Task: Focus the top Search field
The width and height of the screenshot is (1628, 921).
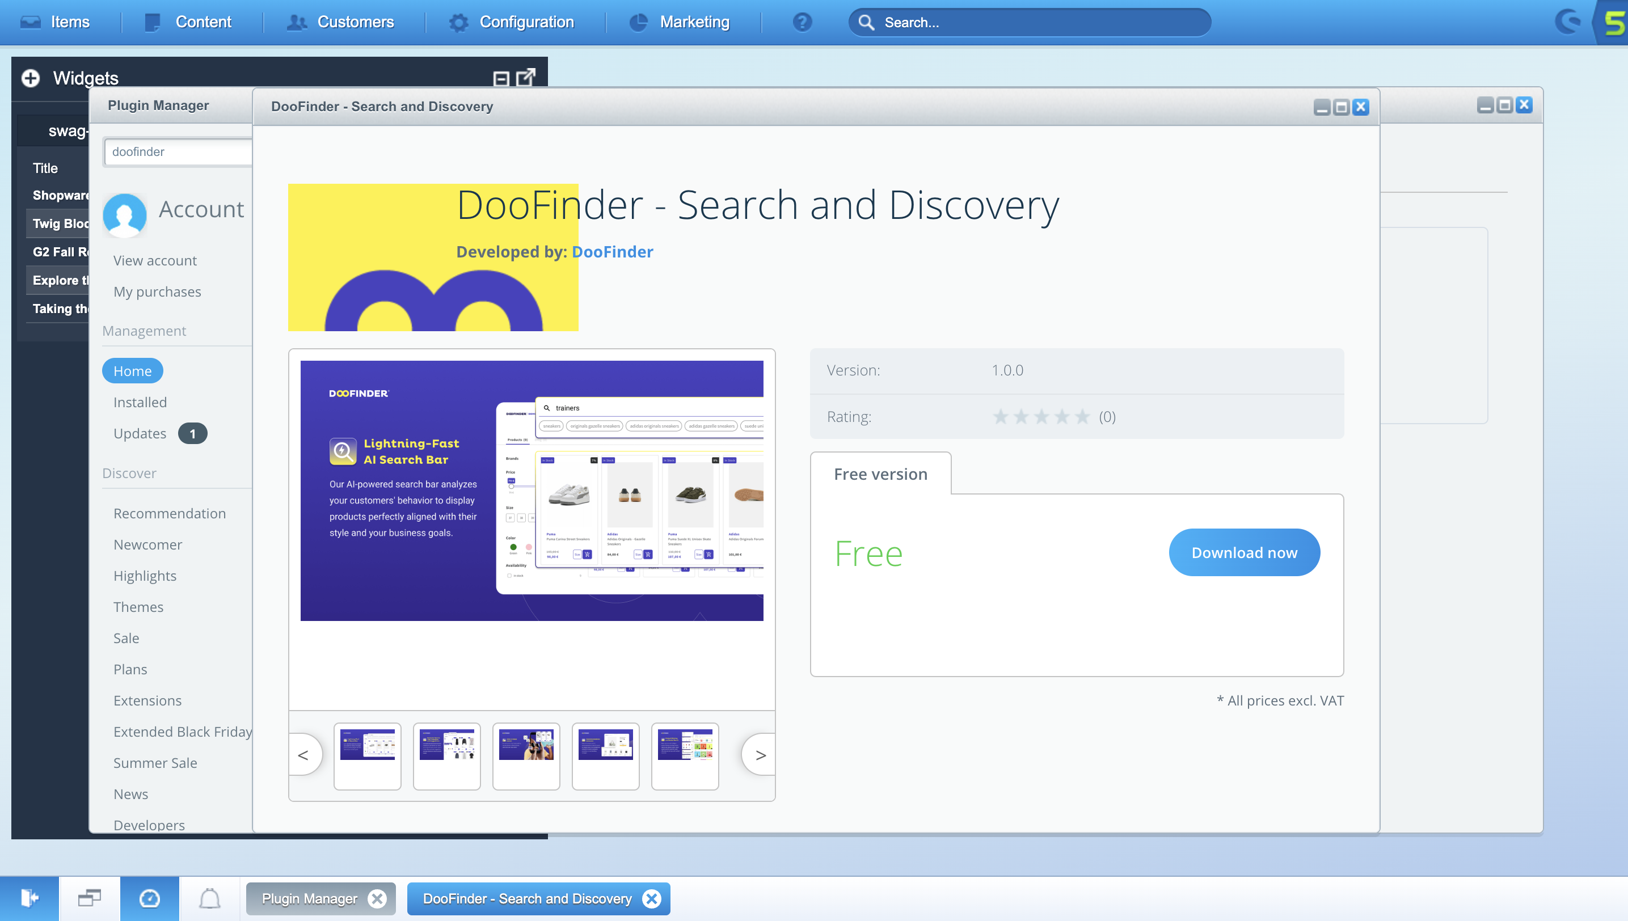Action: coord(1030,22)
